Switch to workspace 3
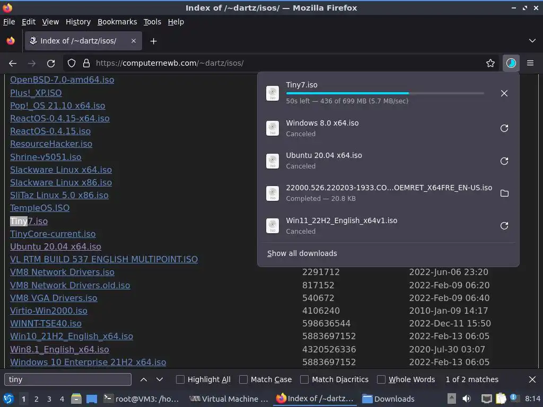This screenshot has width=543, height=407. coord(49,399)
